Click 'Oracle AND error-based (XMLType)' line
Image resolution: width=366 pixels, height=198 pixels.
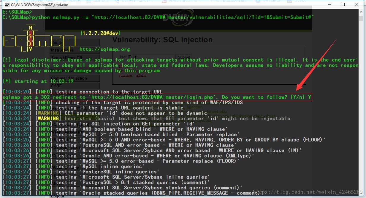pos(129,156)
